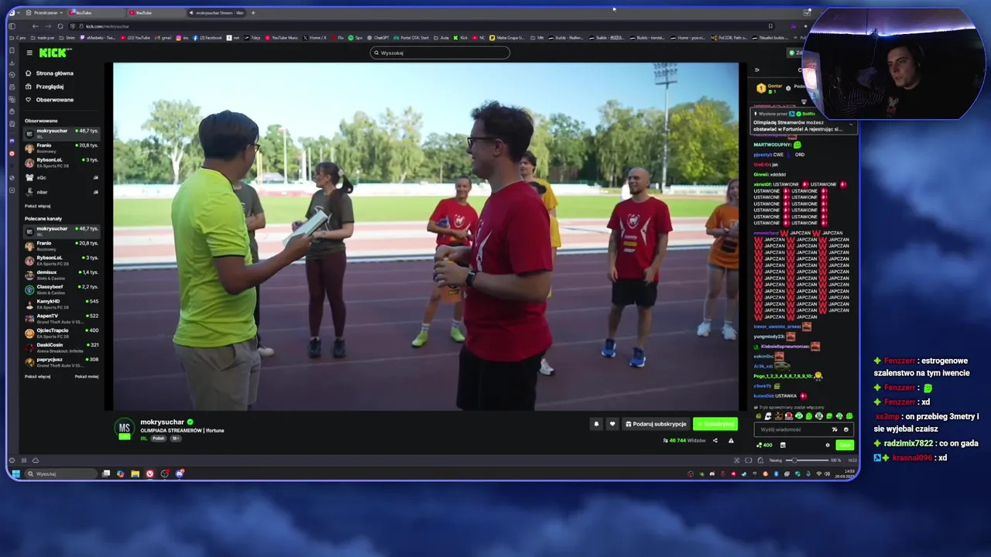Open File Explorer from taskbar
The height and width of the screenshot is (557, 991).
pos(135,473)
